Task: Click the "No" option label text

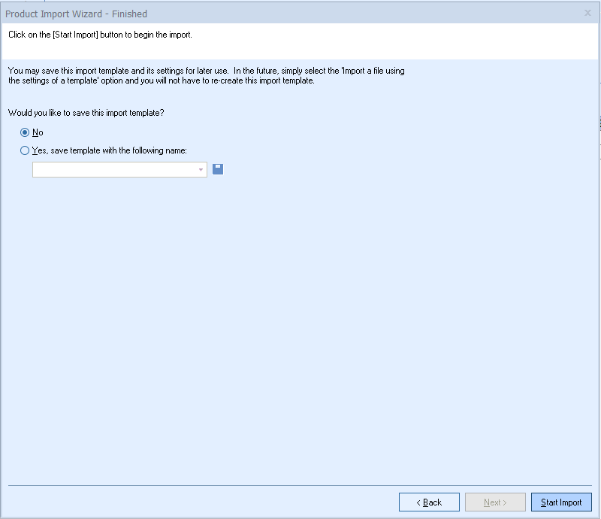Action: 38,132
